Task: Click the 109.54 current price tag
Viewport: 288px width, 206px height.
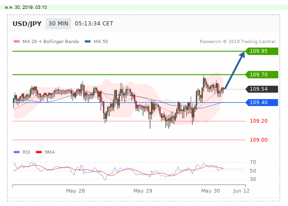Action: tap(262, 89)
